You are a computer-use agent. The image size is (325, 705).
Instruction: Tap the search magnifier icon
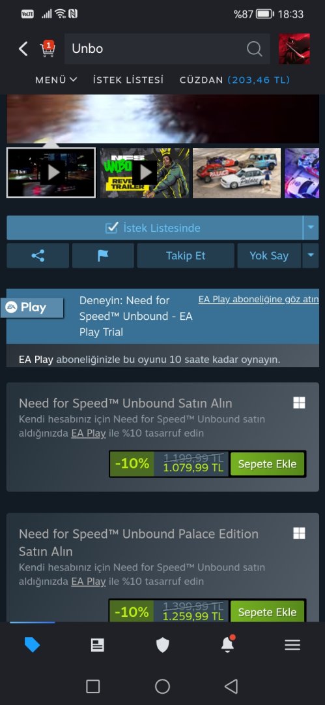[x=254, y=48]
